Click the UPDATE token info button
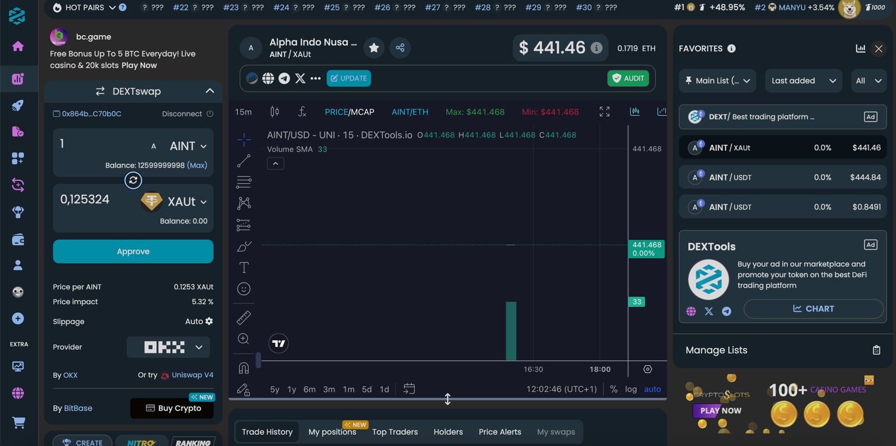Screen dimensions: 896x446 349,78
